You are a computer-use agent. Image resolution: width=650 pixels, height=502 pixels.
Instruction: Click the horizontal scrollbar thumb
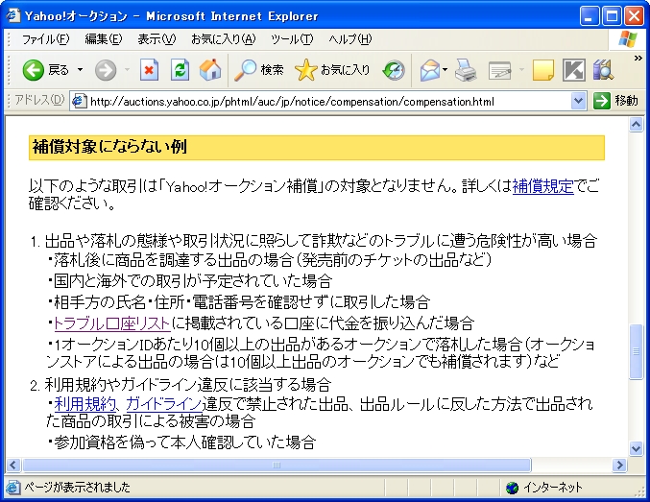277,466
